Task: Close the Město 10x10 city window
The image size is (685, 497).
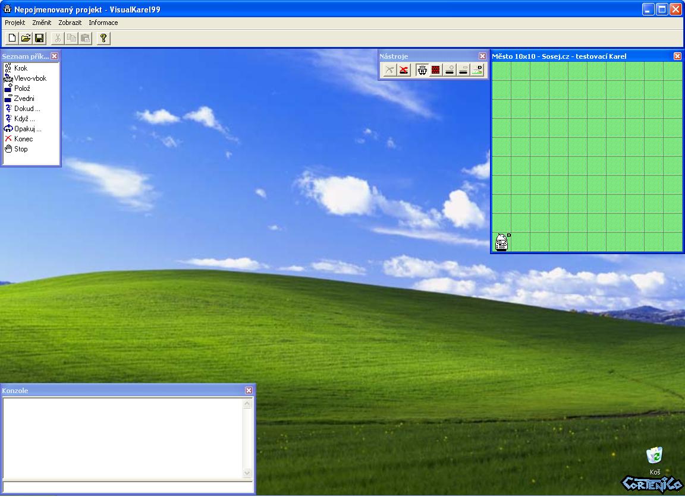Action: 677,56
